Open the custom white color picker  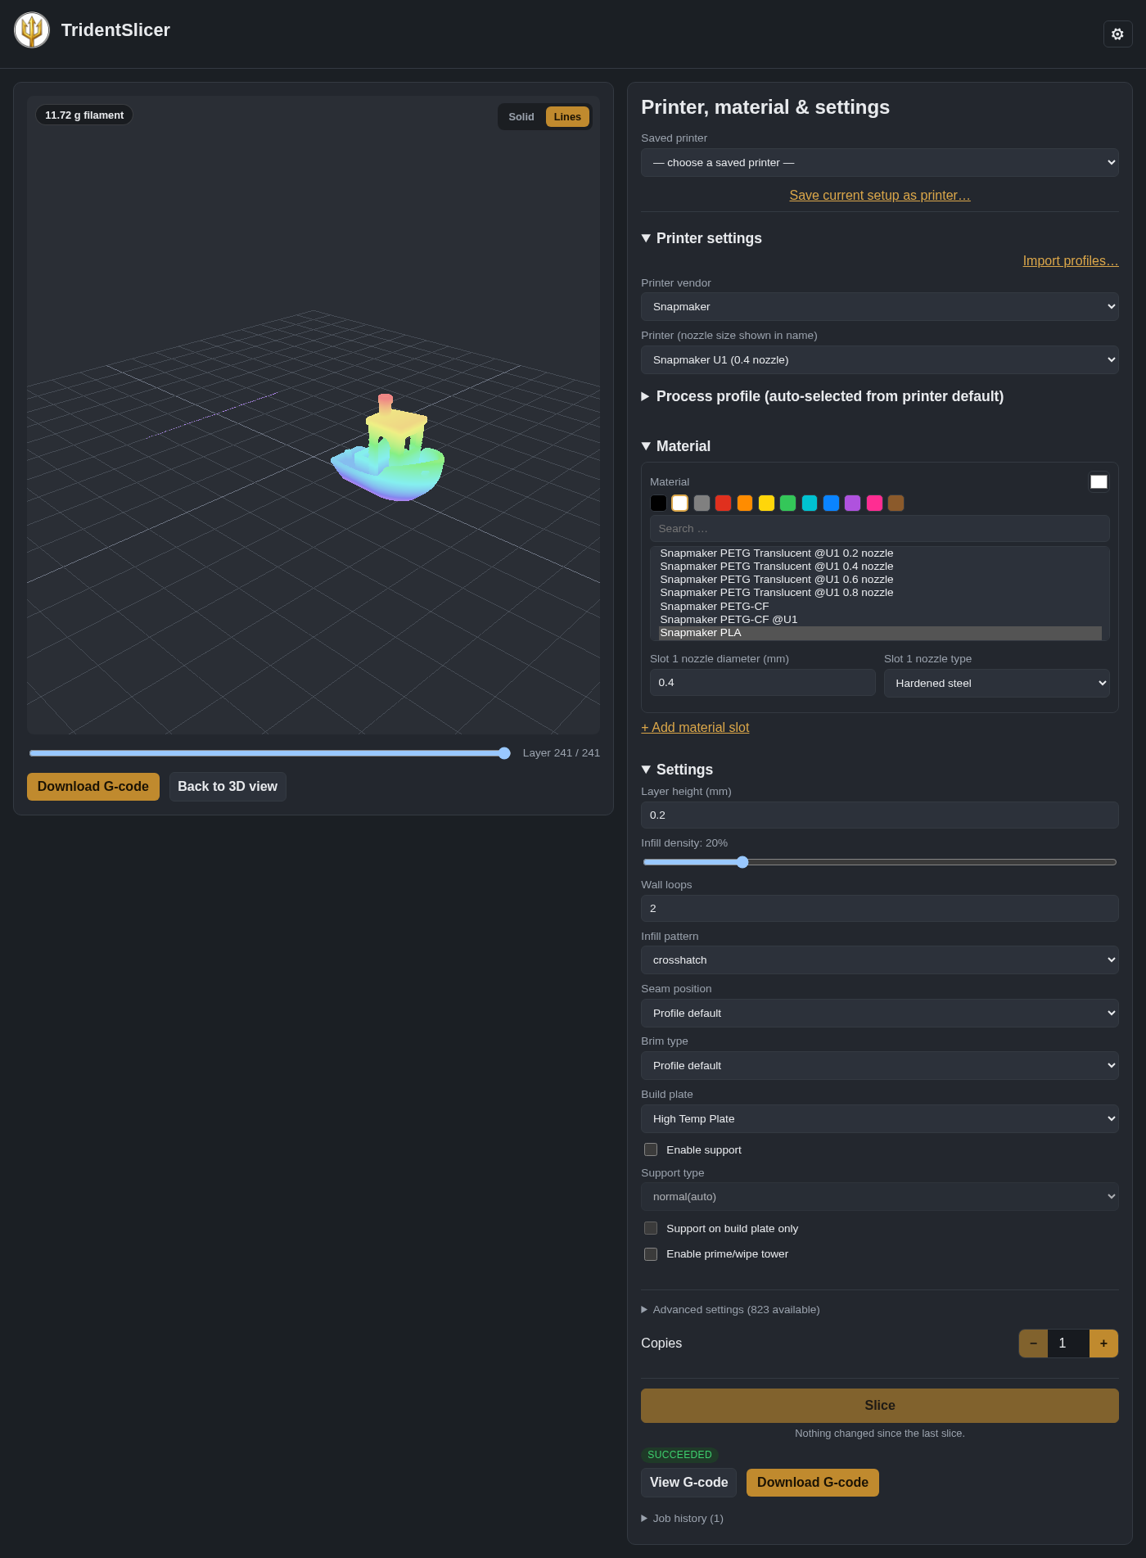click(x=1099, y=482)
